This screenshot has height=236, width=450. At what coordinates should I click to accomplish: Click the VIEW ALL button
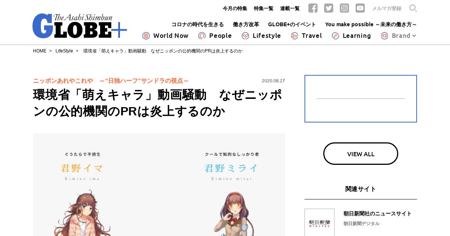pyautogui.click(x=361, y=154)
